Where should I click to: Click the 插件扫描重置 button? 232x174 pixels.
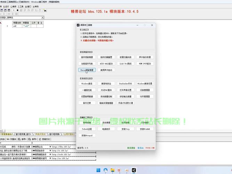[x=106, y=57]
